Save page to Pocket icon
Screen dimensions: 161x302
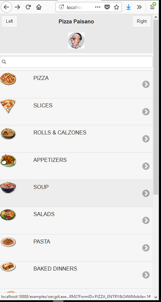tap(107, 7)
